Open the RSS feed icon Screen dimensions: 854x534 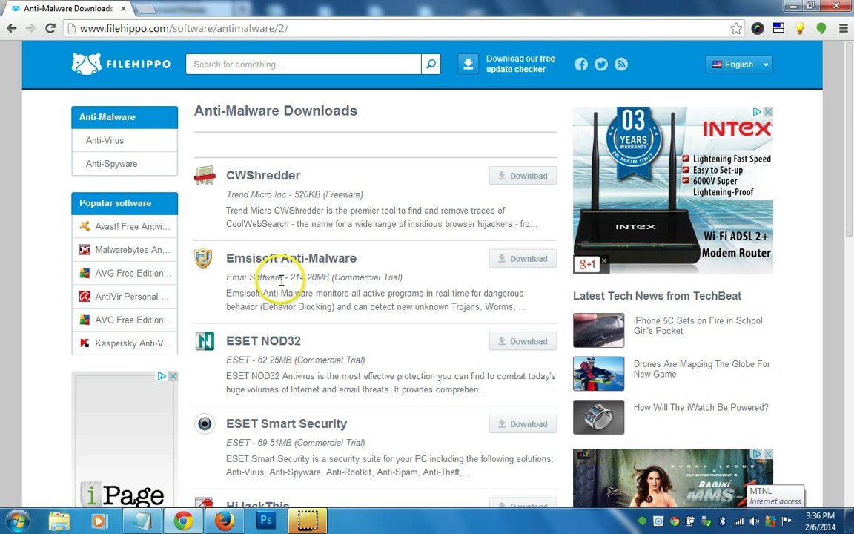621,65
